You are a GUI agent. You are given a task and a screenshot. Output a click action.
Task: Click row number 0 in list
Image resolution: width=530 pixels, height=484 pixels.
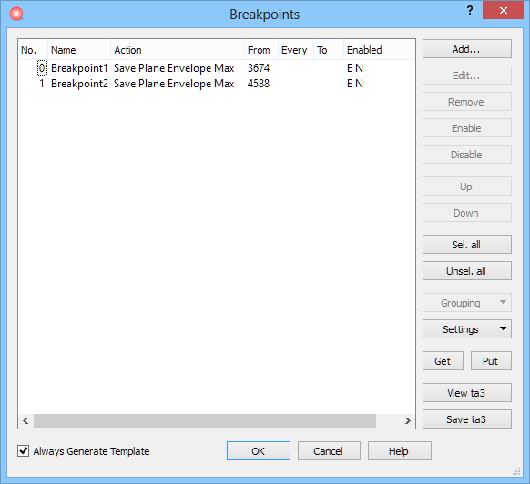click(x=42, y=68)
